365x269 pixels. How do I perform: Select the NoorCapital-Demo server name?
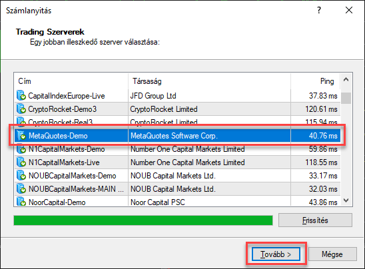pos(57,202)
